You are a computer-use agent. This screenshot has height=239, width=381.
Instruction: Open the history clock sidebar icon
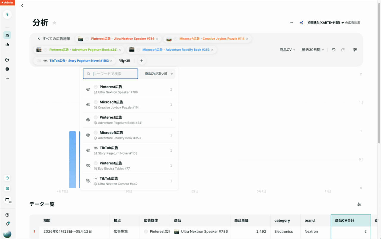point(7,178)
